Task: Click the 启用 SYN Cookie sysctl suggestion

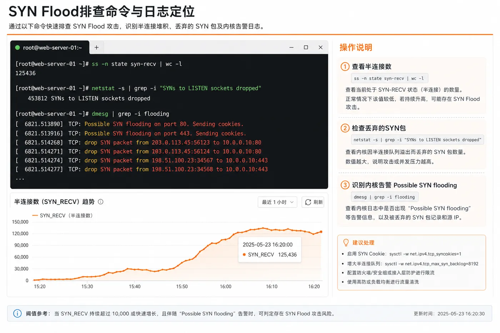Action: coord(404,254)
